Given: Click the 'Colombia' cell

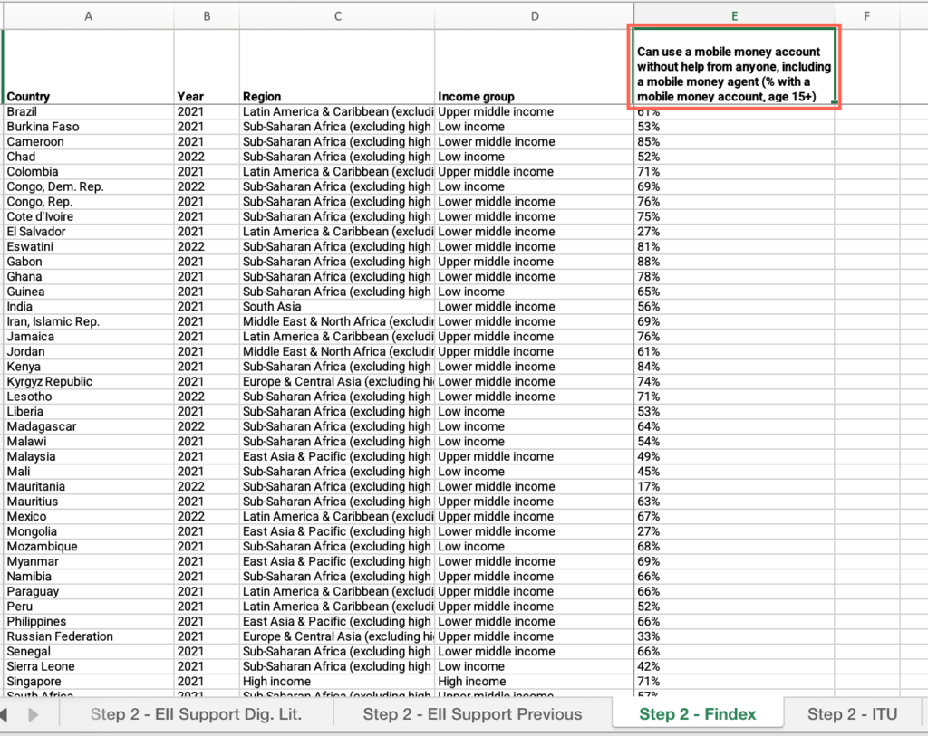Looking at the screenshot, I should pyautogui.click(x=88, y=171).
